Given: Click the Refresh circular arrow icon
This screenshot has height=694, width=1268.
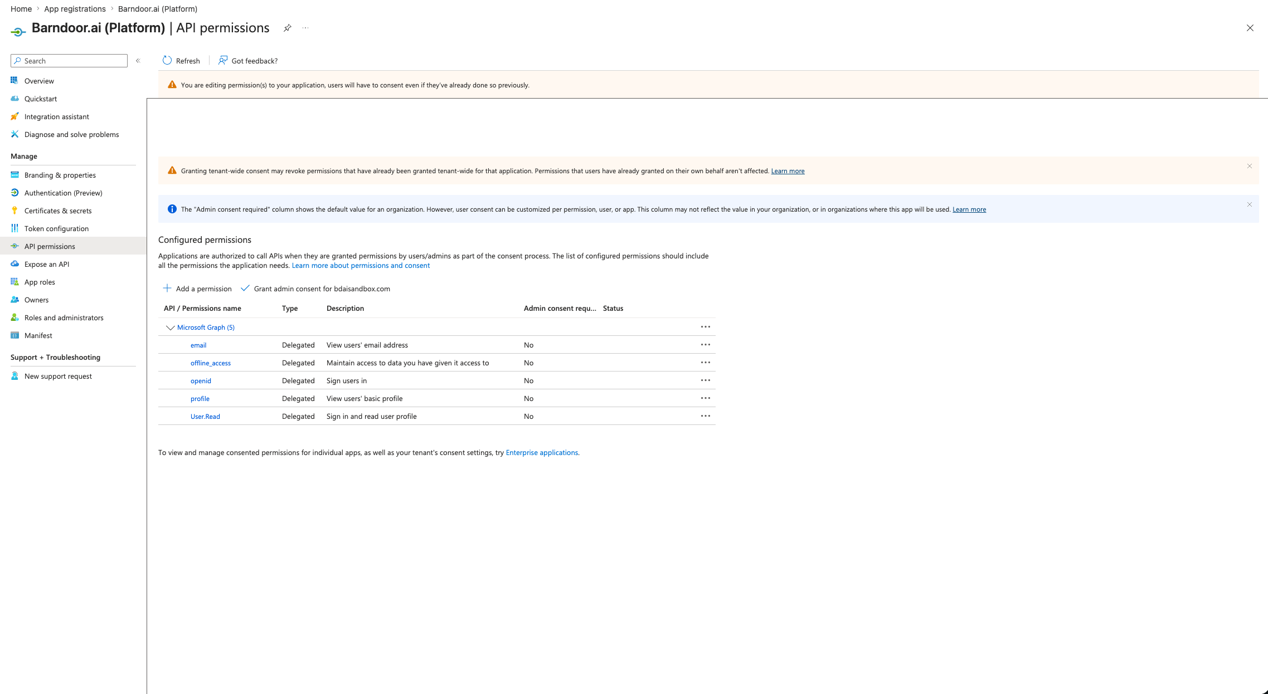Looking at the screenshot, I should (167, 60).
